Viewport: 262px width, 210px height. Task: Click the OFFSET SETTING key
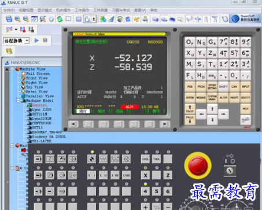pyautogui.click(x=212, y=87)
